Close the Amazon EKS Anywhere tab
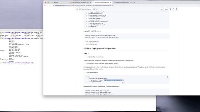200x112 pixels. [90, 2]
